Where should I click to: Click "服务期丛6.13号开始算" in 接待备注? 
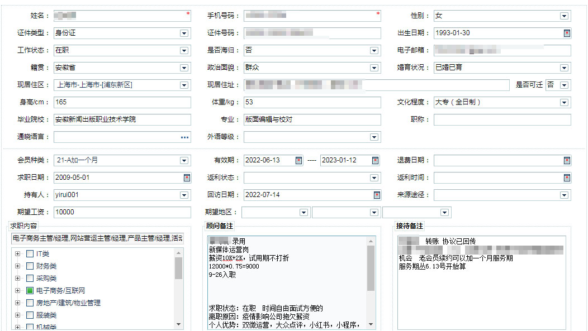(x=433, y=267)
